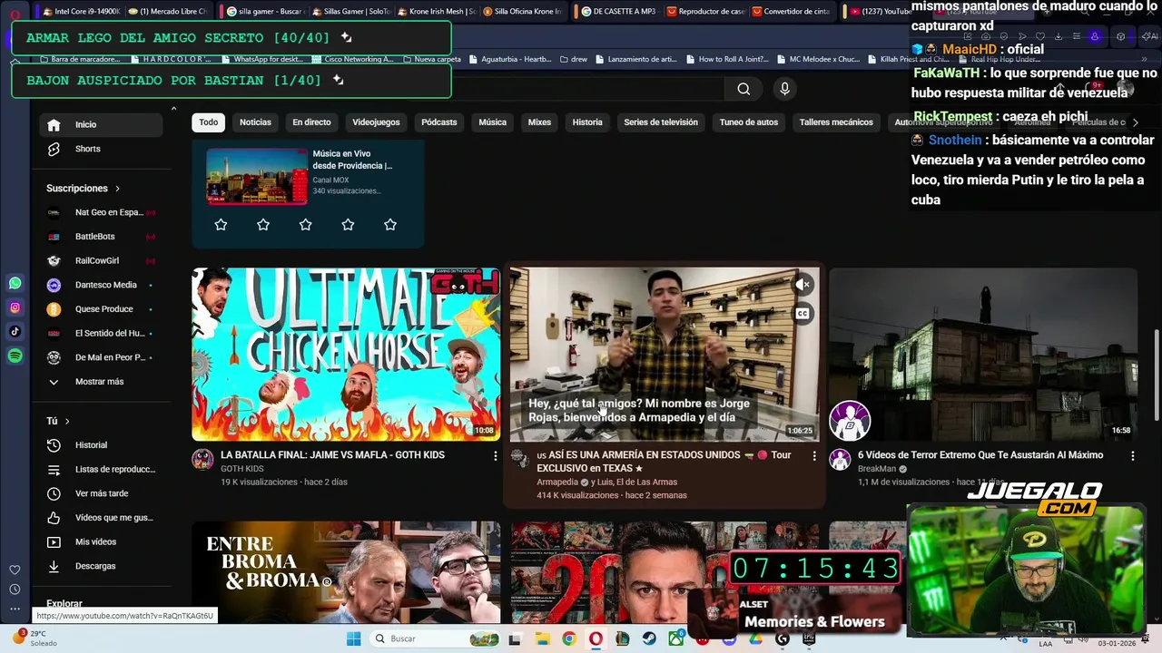Click the YouTube search magnifier button
This screenshot has width=1162, height=653.
tap(743, 88)
